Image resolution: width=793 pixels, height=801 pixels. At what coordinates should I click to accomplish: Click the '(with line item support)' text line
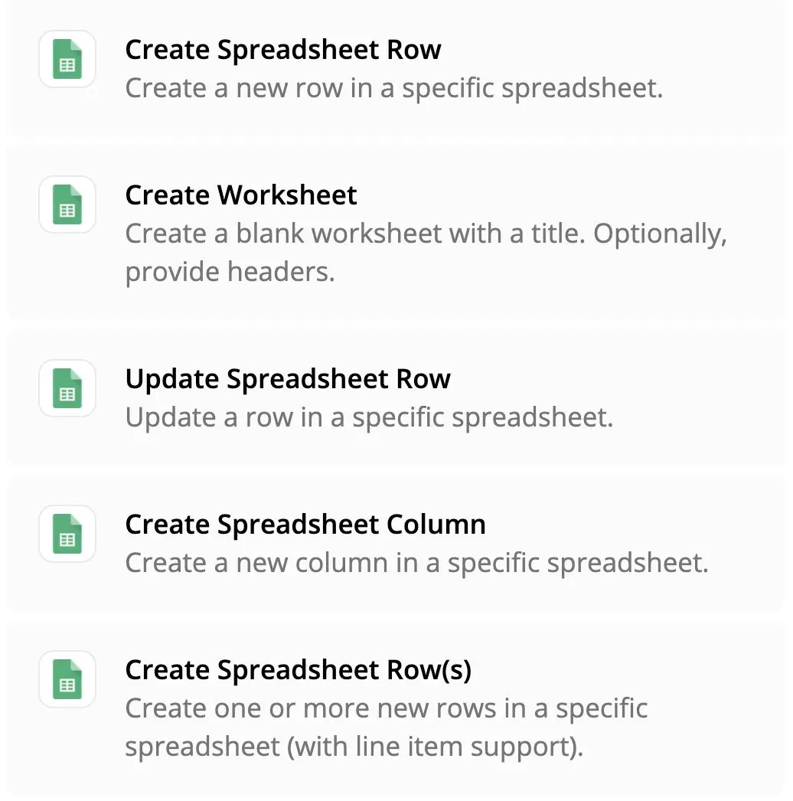pyautogui.click(x=435, y=747)
